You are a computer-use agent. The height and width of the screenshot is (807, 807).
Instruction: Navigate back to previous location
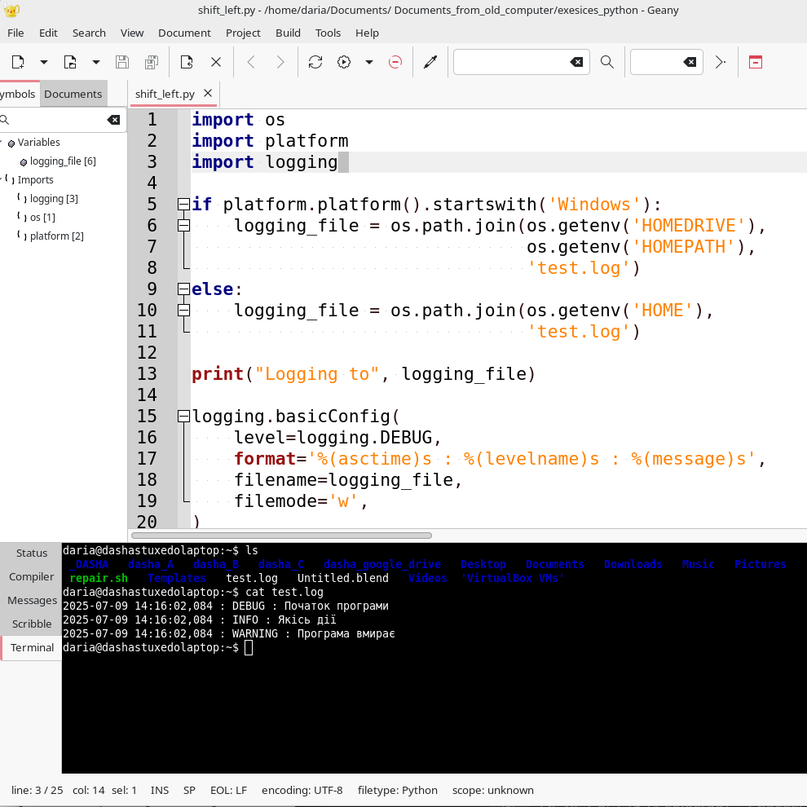[x=250, y=62]
